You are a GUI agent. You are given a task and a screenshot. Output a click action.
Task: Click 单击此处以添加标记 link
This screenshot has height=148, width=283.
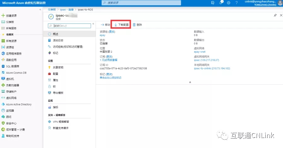[110, 77]
